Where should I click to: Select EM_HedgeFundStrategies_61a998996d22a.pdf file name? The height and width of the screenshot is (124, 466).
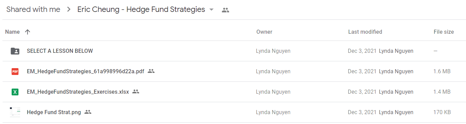coord(85,71)
